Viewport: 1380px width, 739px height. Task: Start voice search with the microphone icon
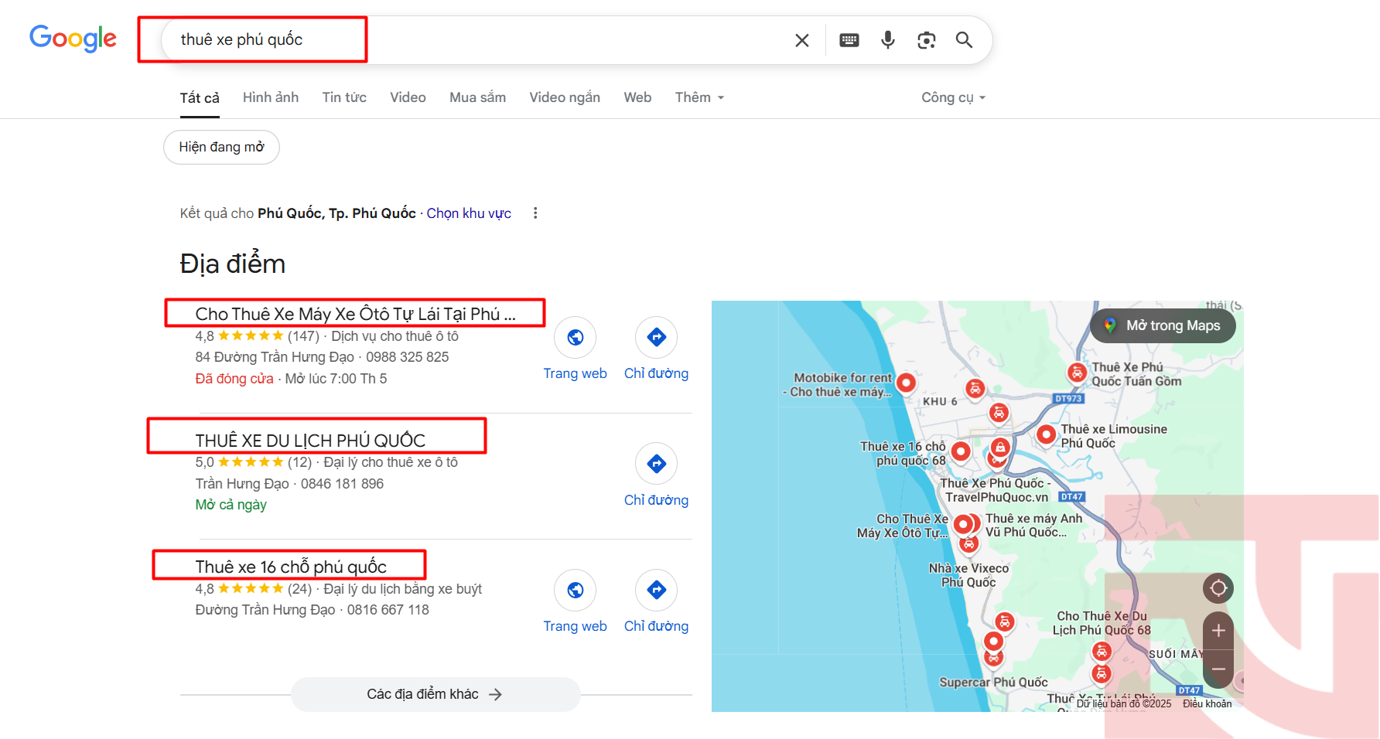coord(888,39)
